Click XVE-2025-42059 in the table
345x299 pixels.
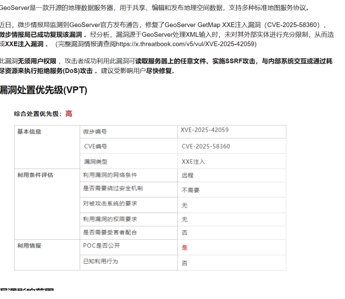pos(205,130)
